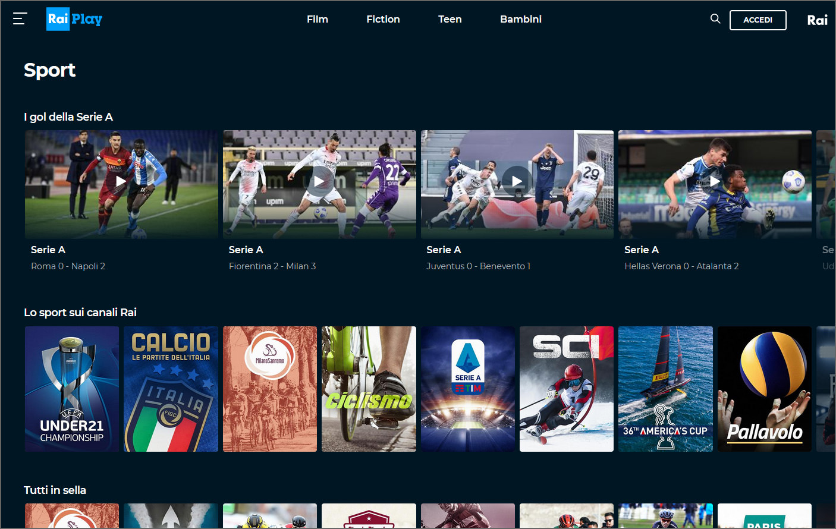Open the Film menu
The width and height of the screenshot is (836, 529).
(x=318, y=19)
